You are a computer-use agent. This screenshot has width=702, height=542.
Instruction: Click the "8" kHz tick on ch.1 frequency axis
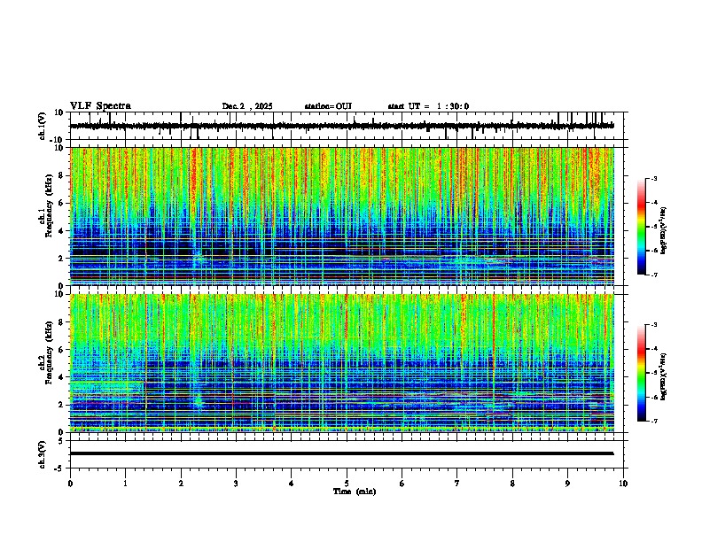coord(63,175)
